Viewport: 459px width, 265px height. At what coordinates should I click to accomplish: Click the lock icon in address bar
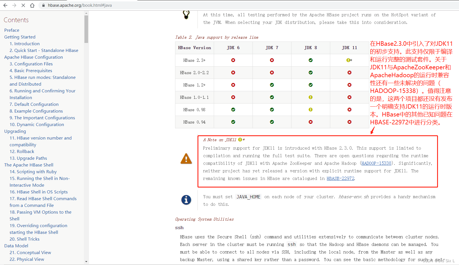(x=43, y=5)
